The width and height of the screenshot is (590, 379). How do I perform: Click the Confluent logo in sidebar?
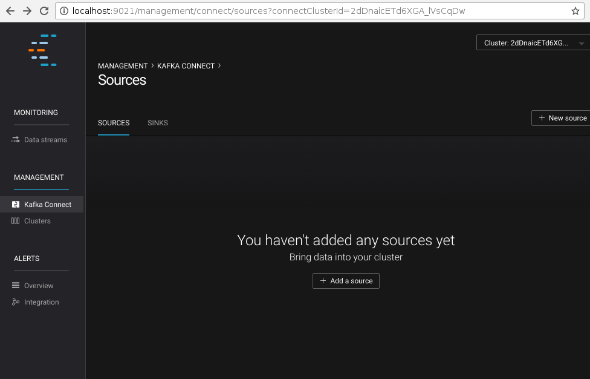coord(44,50)
